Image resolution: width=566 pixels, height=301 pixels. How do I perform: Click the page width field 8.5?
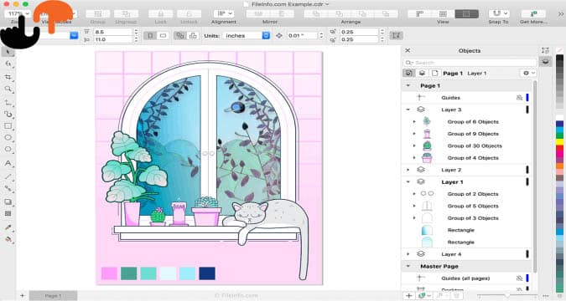point(113,32)
